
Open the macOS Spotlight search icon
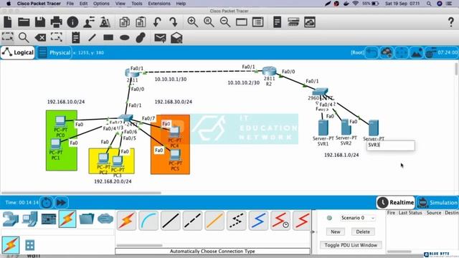(x=429, y=4)
